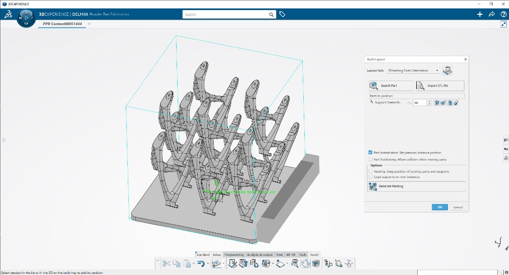Select the PPR Context00051444 tab
The height and width of the screenshot is (275, 509).
coord(63,24)
